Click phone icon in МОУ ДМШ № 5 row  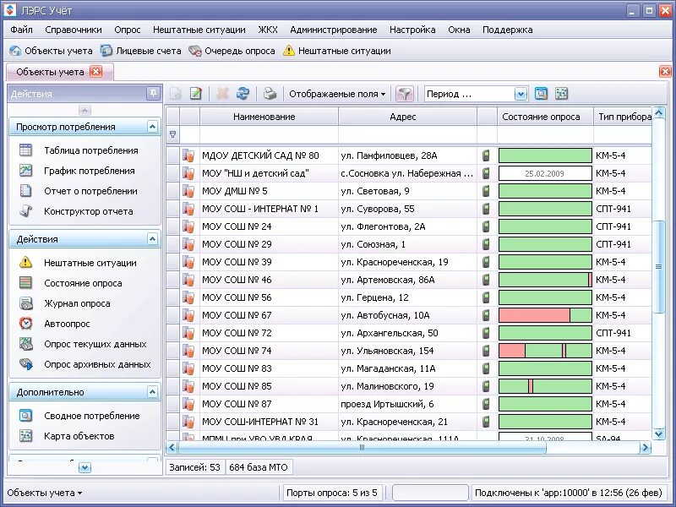coord(487,191)
